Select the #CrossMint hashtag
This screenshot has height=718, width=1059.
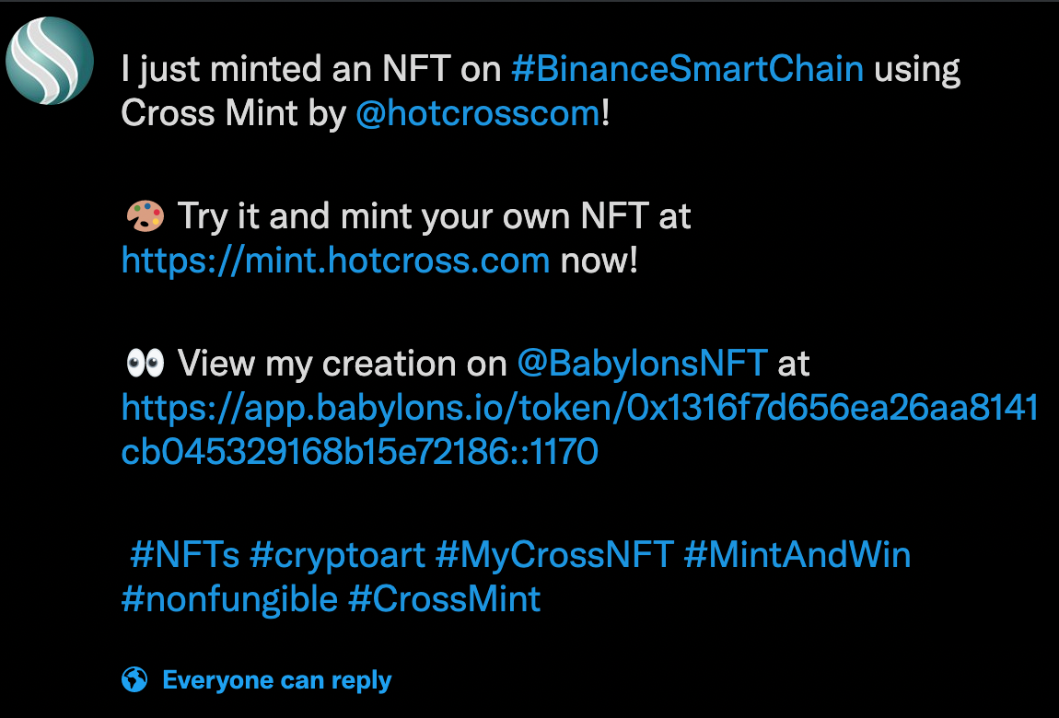pyautogui.click(x=445, y=598)
